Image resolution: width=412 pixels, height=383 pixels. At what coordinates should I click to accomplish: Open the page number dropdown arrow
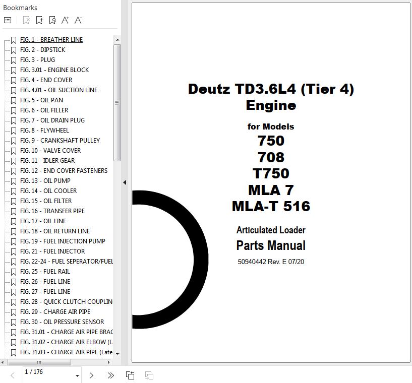[x=77, y=376]
